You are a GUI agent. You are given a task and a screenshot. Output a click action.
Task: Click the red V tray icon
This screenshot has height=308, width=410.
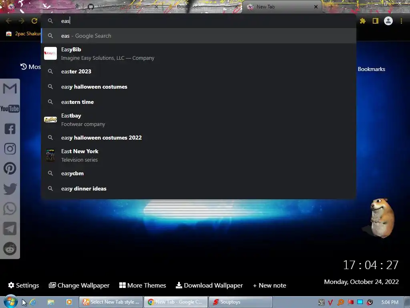(x=330, y=302)
